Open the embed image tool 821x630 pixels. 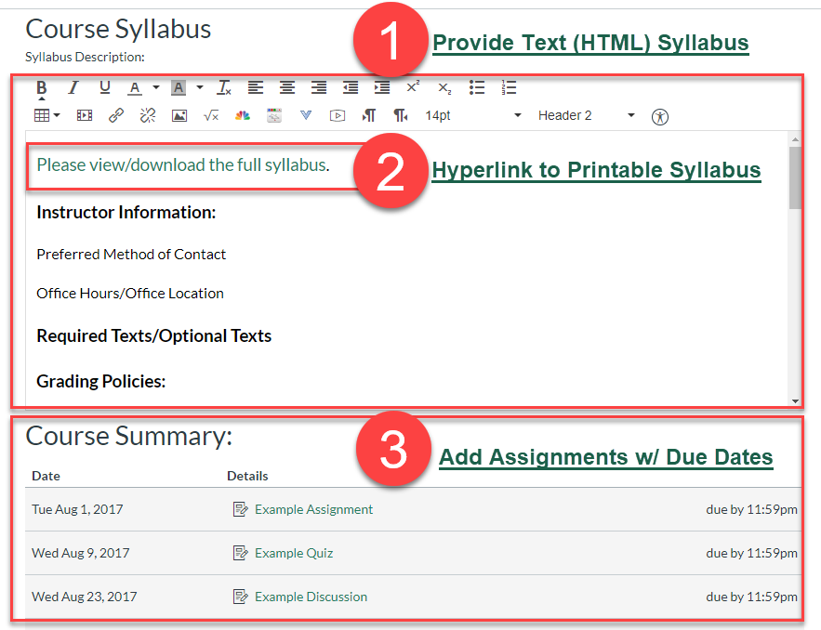point(179,115)
